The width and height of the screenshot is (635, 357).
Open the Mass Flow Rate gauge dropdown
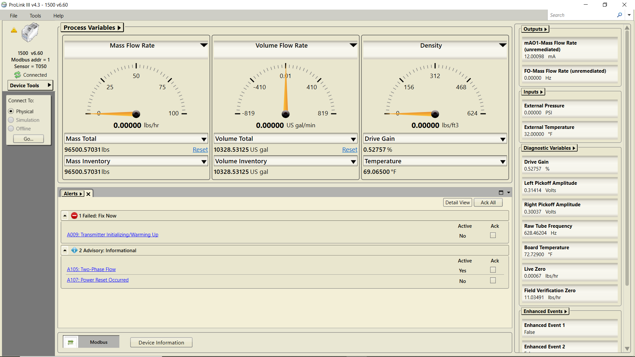pyautogui.click(x=204, y=45)
